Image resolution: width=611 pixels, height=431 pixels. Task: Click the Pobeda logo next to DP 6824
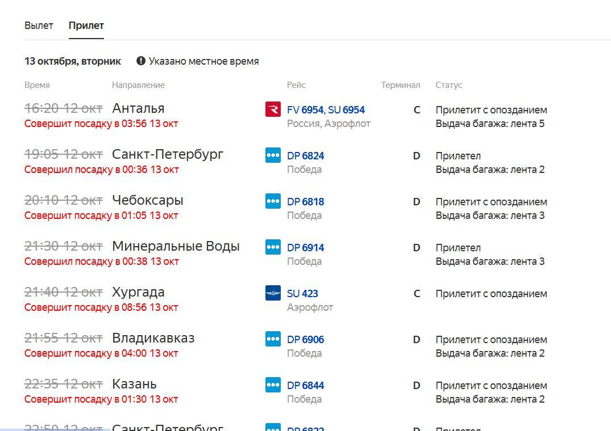[x=273, y=155]
